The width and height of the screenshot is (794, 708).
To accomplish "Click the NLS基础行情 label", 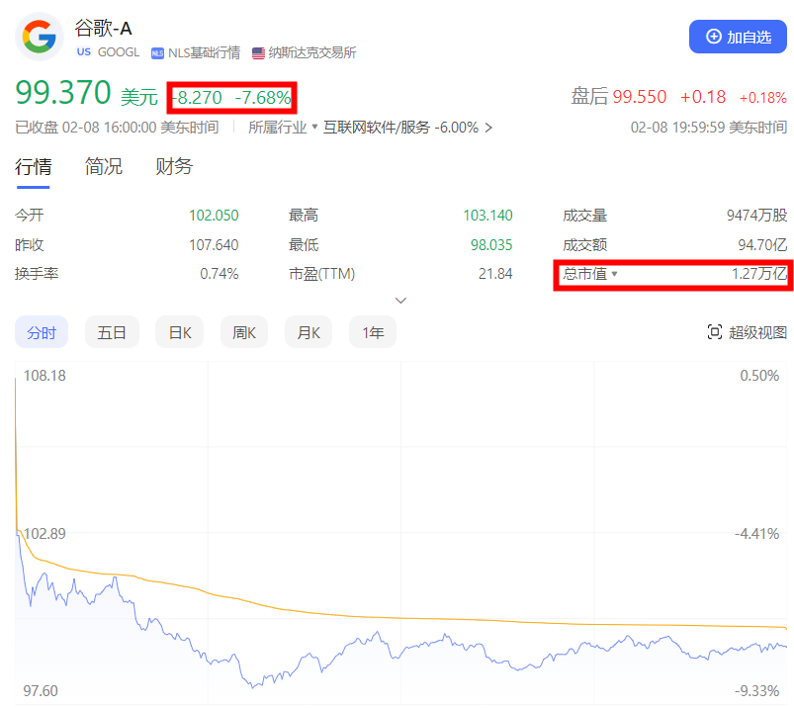I will [x=204, y=52].
